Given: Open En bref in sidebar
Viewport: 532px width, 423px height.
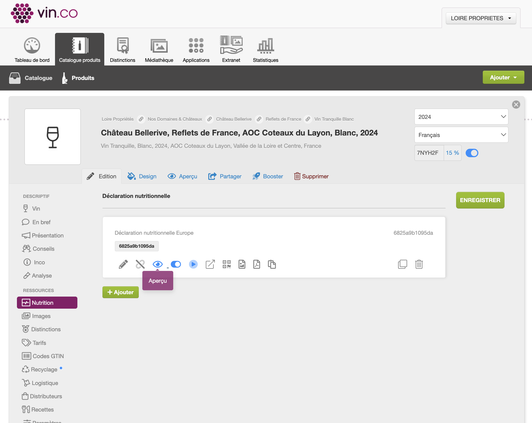Looking at the screenshot, I should 36,222.
